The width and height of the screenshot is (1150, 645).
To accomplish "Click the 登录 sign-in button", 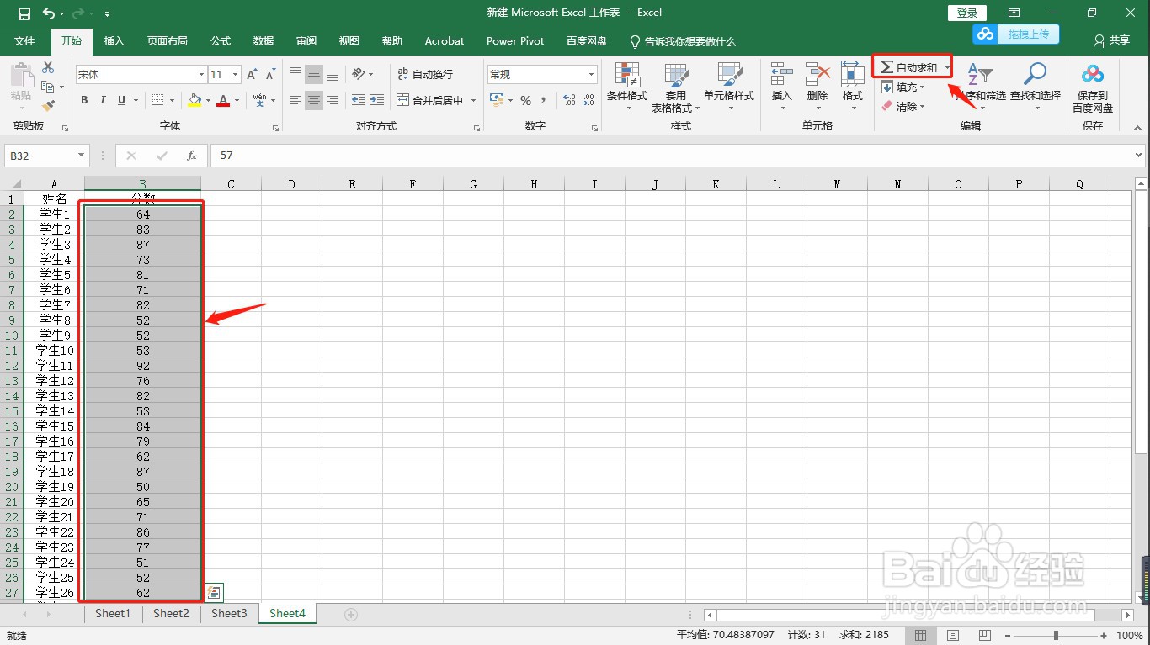I will (967, 13).
